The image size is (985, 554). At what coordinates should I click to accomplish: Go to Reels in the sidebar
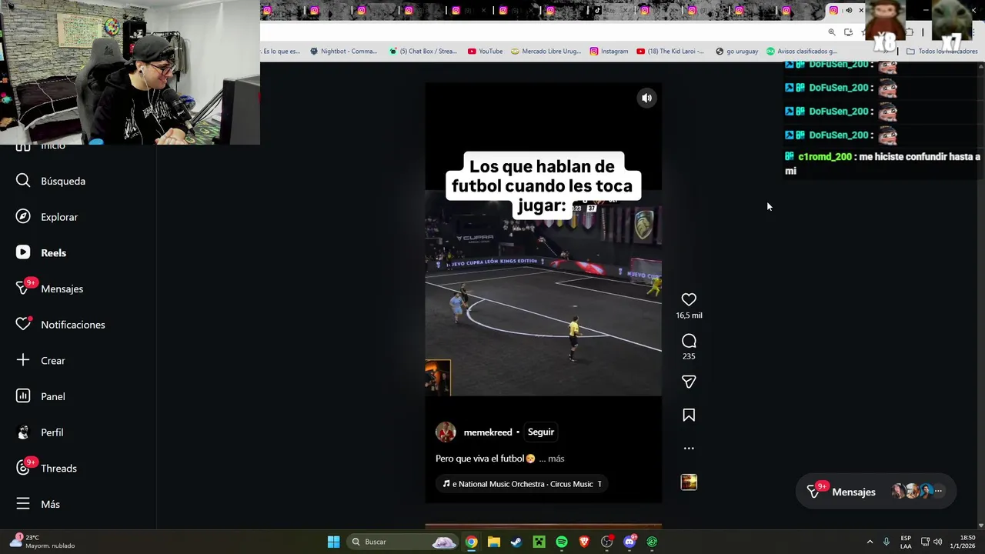click(x=41, y=252)
